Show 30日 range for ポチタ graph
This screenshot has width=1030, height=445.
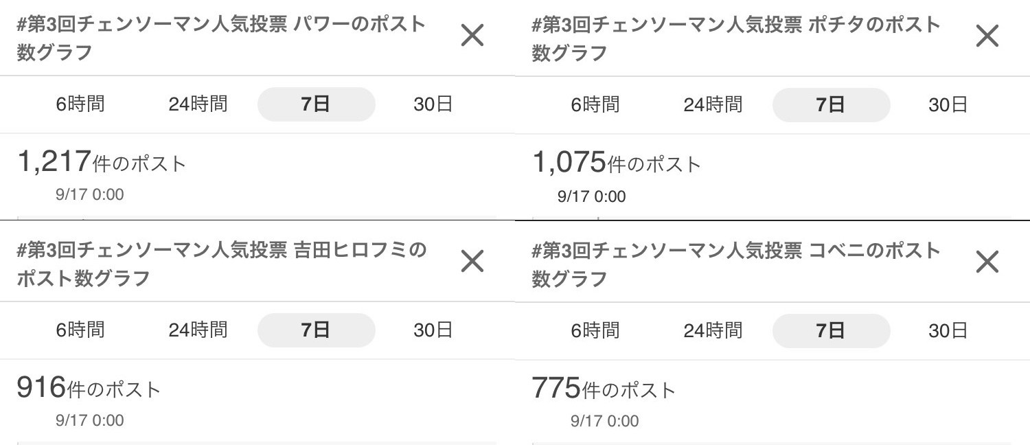[948, 104]
